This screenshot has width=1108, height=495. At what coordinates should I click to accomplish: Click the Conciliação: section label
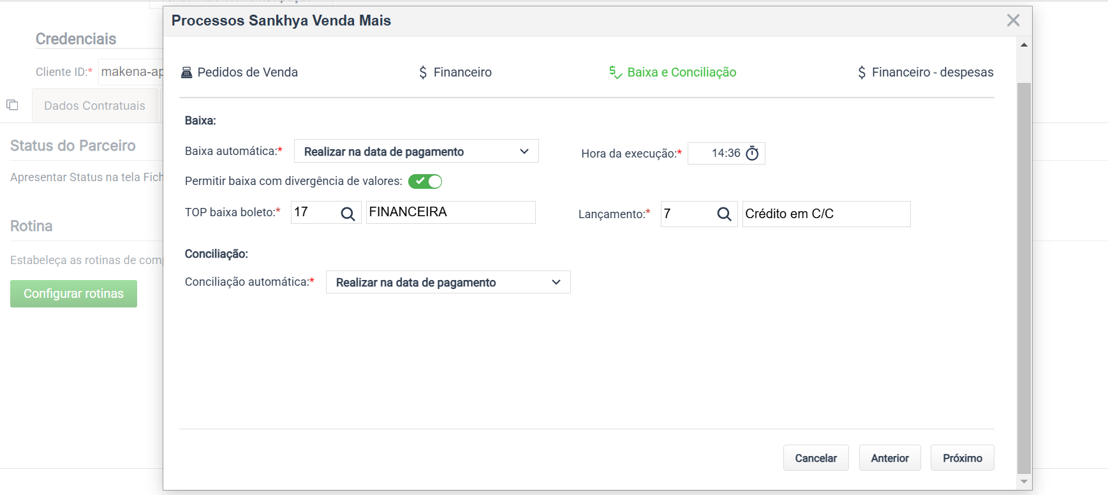(x=216, y=254)
